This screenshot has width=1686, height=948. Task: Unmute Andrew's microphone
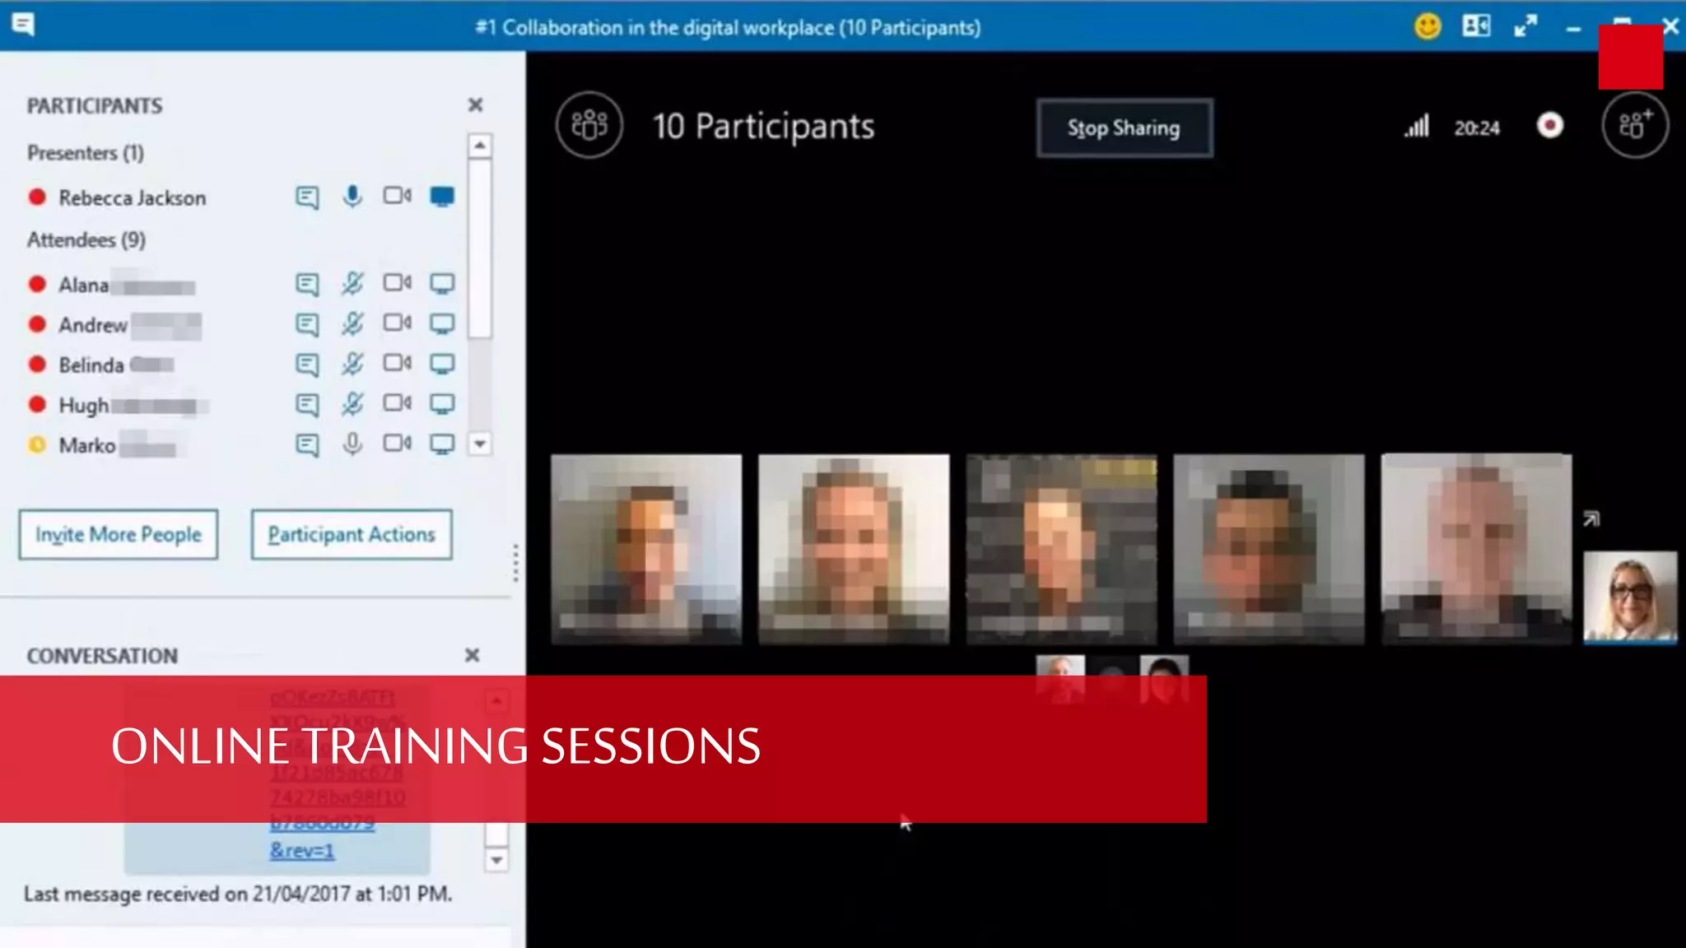(352, 324)
